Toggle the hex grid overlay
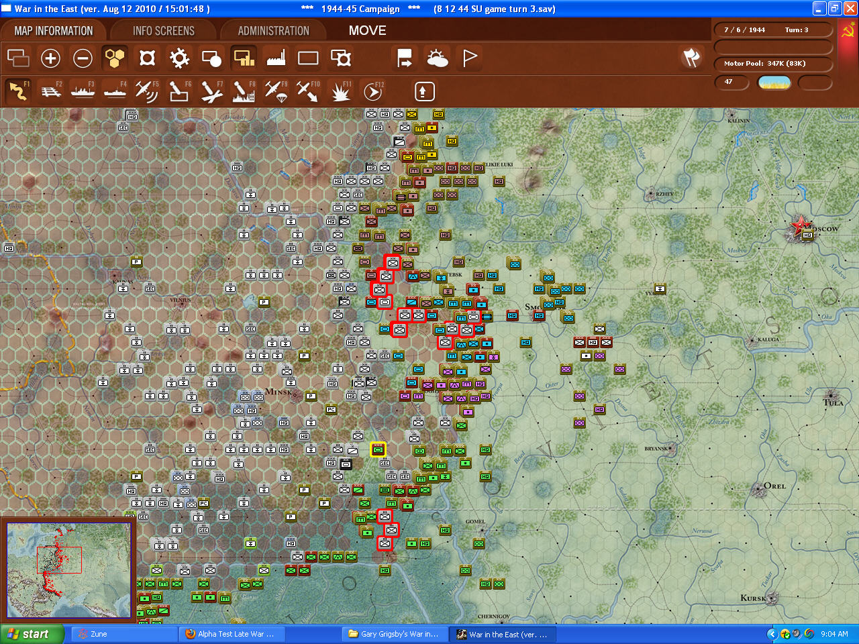859x644 pixels. (114, 58)
